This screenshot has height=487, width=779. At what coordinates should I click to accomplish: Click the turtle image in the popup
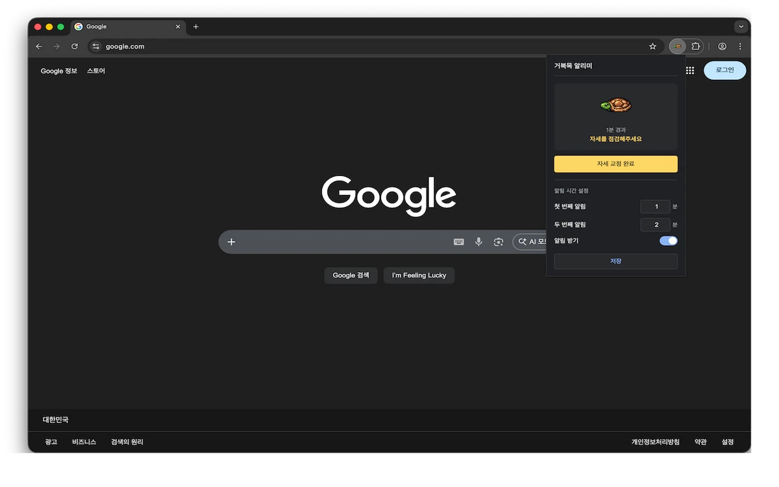(x=616, y=105)
